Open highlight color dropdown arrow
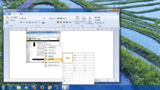160x90 pixels. [41, 22]
